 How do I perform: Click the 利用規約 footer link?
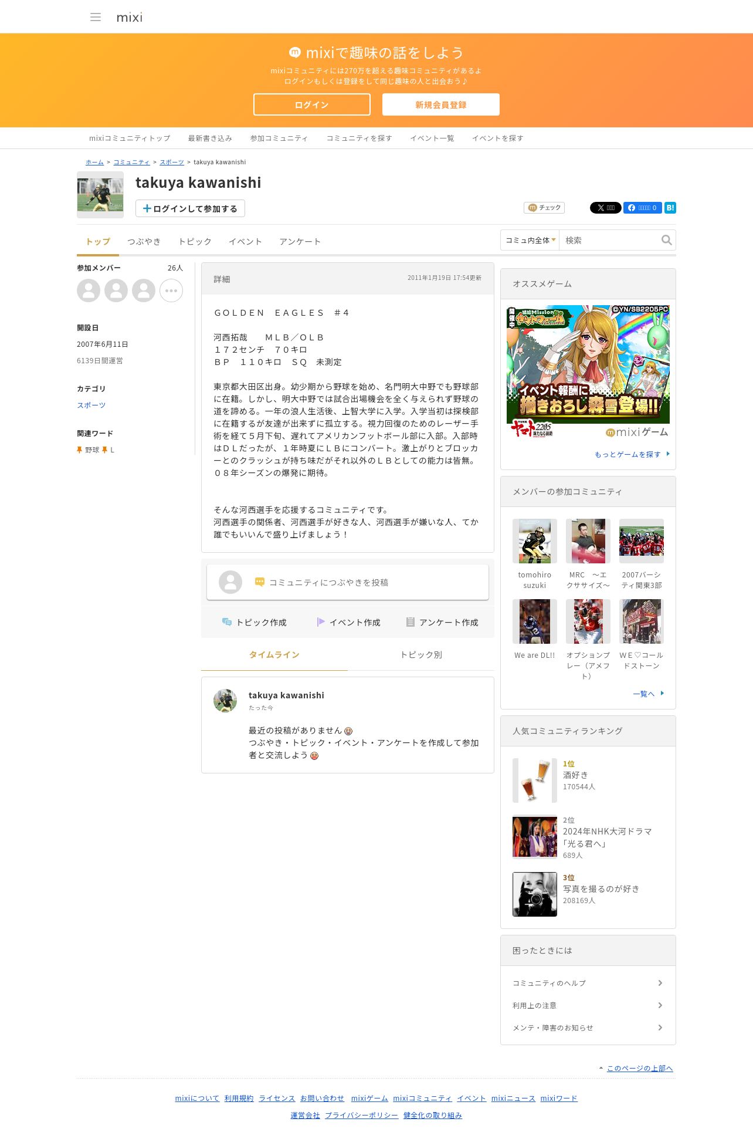click(x=239, y=1098)
